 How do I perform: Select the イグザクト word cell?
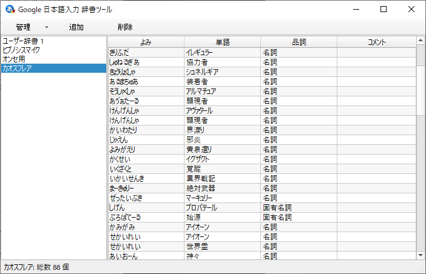click(222, 159)
